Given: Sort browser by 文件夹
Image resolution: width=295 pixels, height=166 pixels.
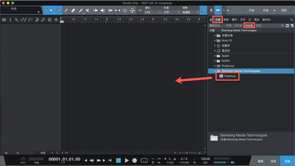Looking at the screenshot, I should pos(238,25).
